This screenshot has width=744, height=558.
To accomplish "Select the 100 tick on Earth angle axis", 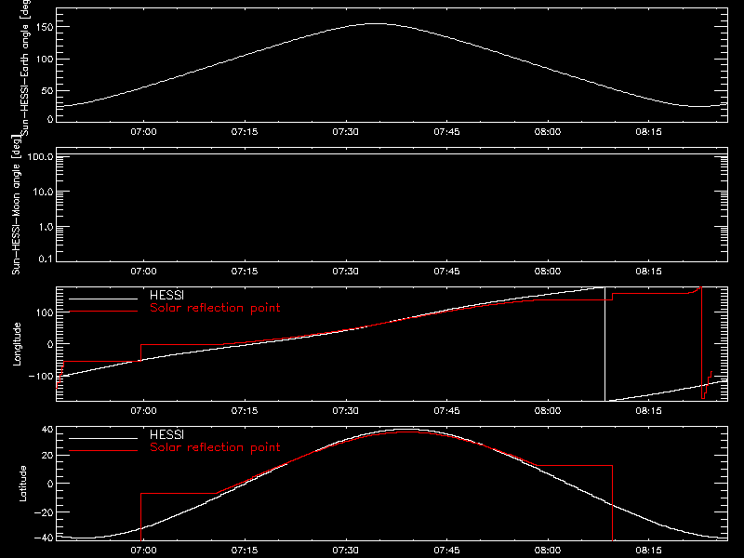I will point(44,60).
